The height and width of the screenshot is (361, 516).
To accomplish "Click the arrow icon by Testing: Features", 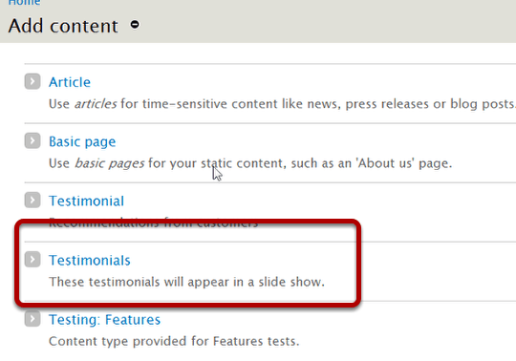I will click(x=32, y=319).
